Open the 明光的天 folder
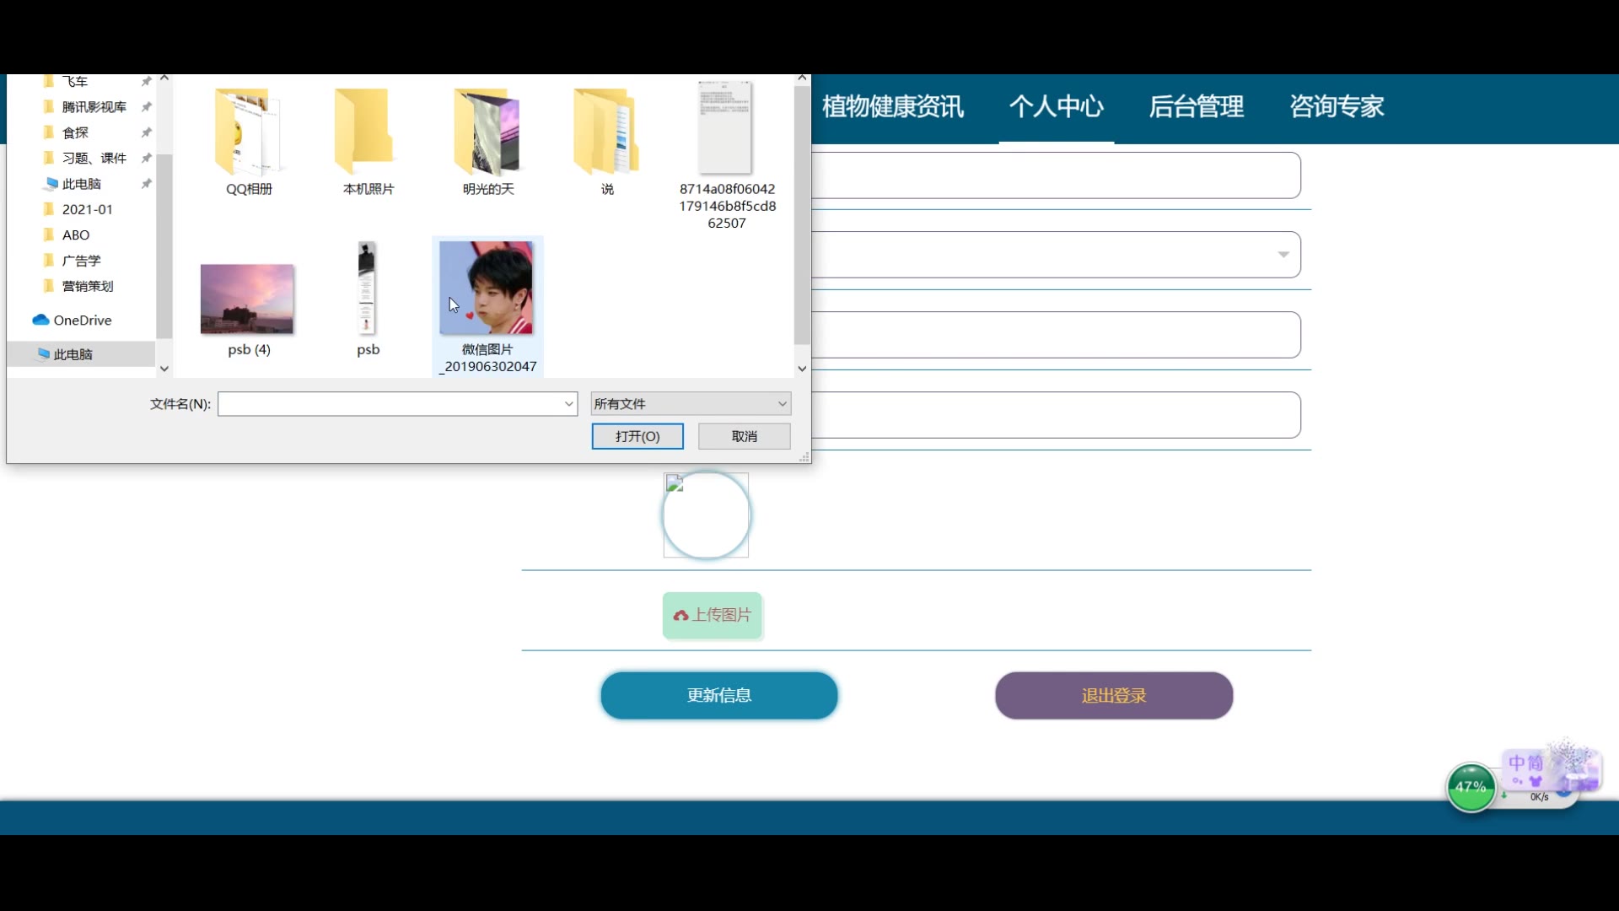 [x=487, y=132]
